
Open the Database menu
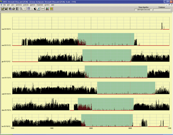click(x=40, y=5)
